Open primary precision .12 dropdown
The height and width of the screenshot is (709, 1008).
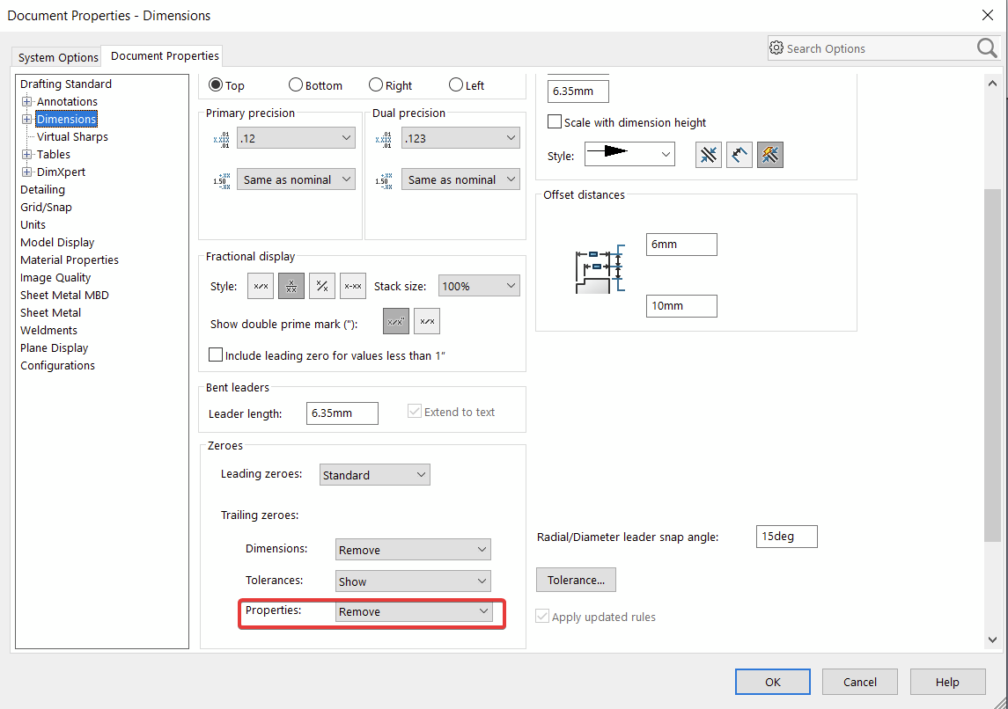[x=297, y=137]
